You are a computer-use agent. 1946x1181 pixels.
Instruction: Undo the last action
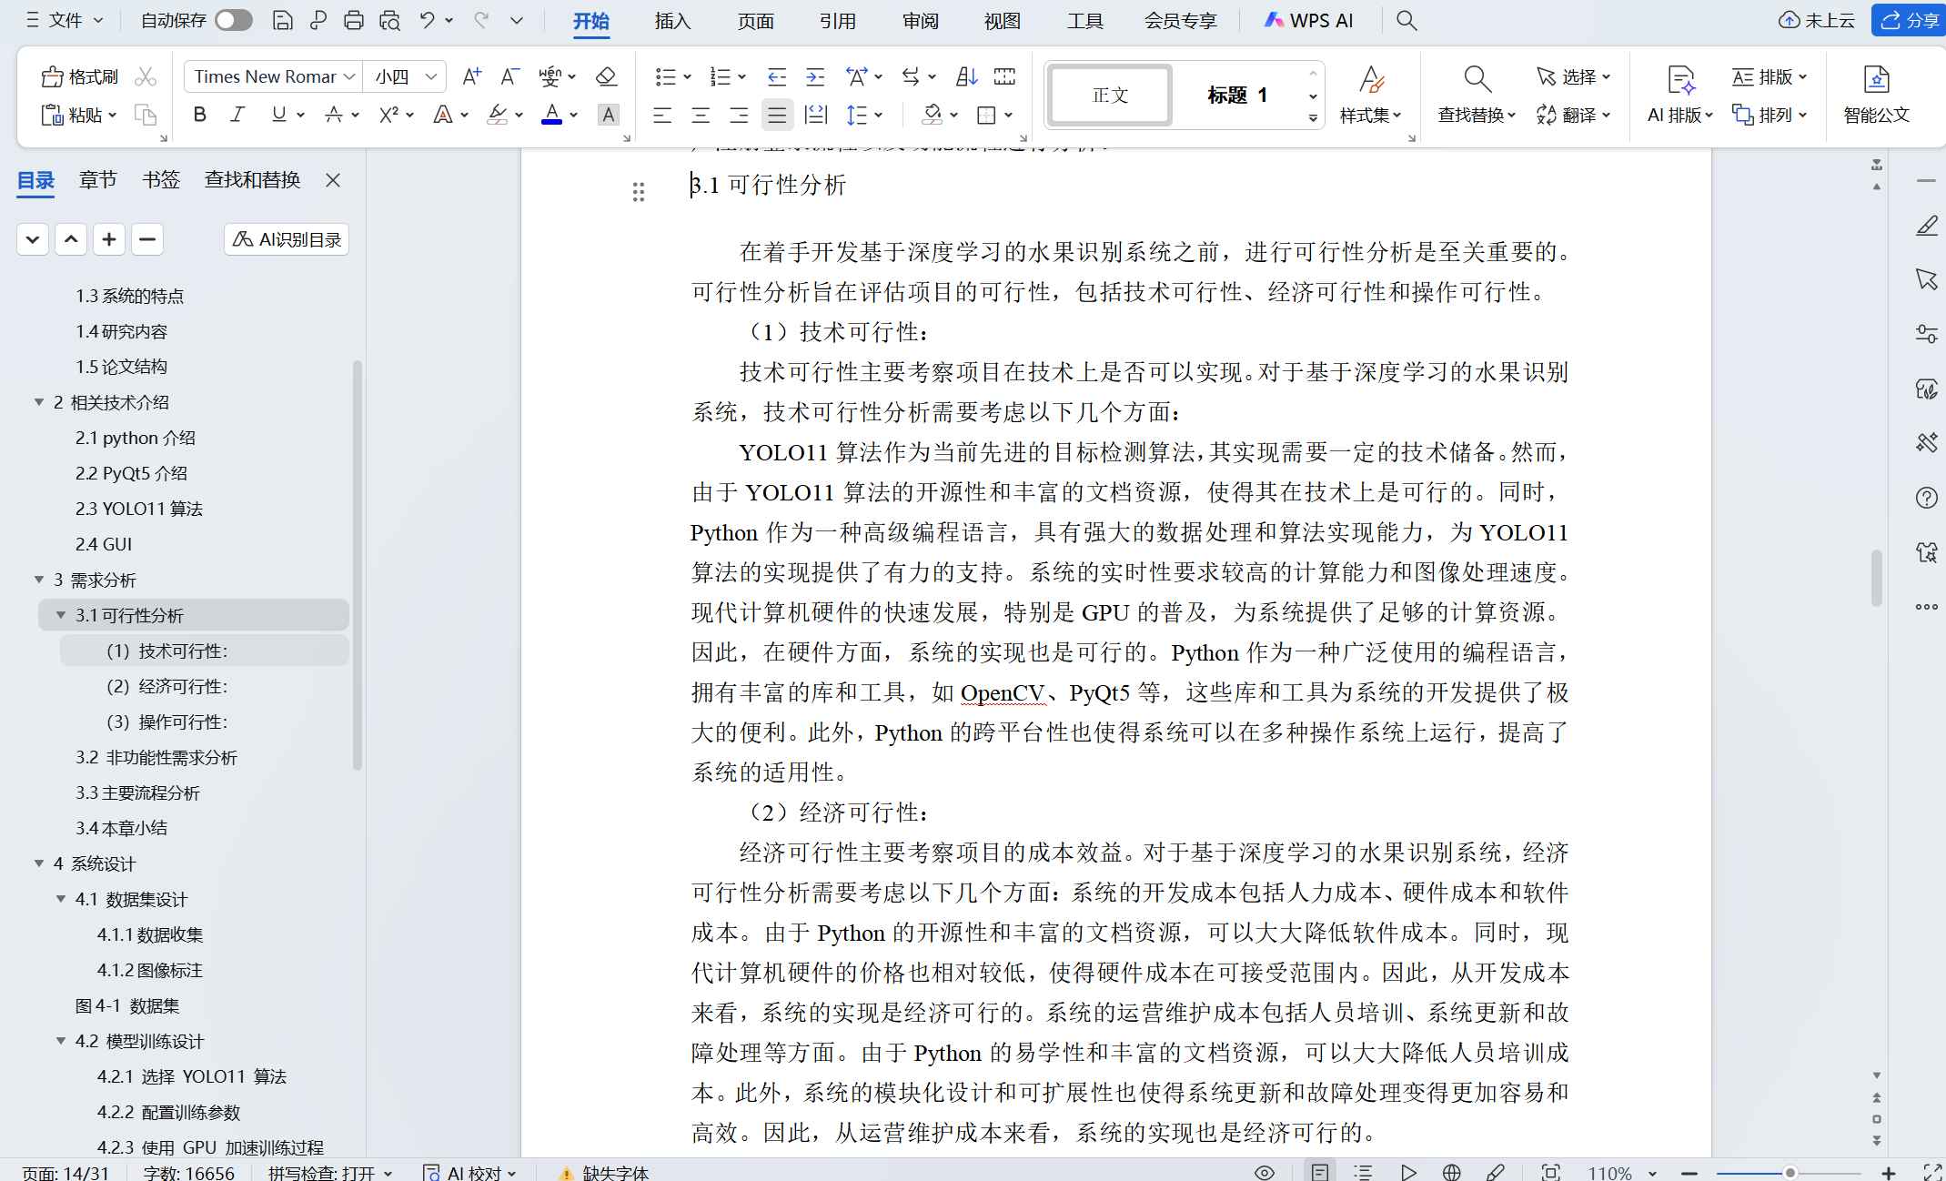(x=427, y=20)
